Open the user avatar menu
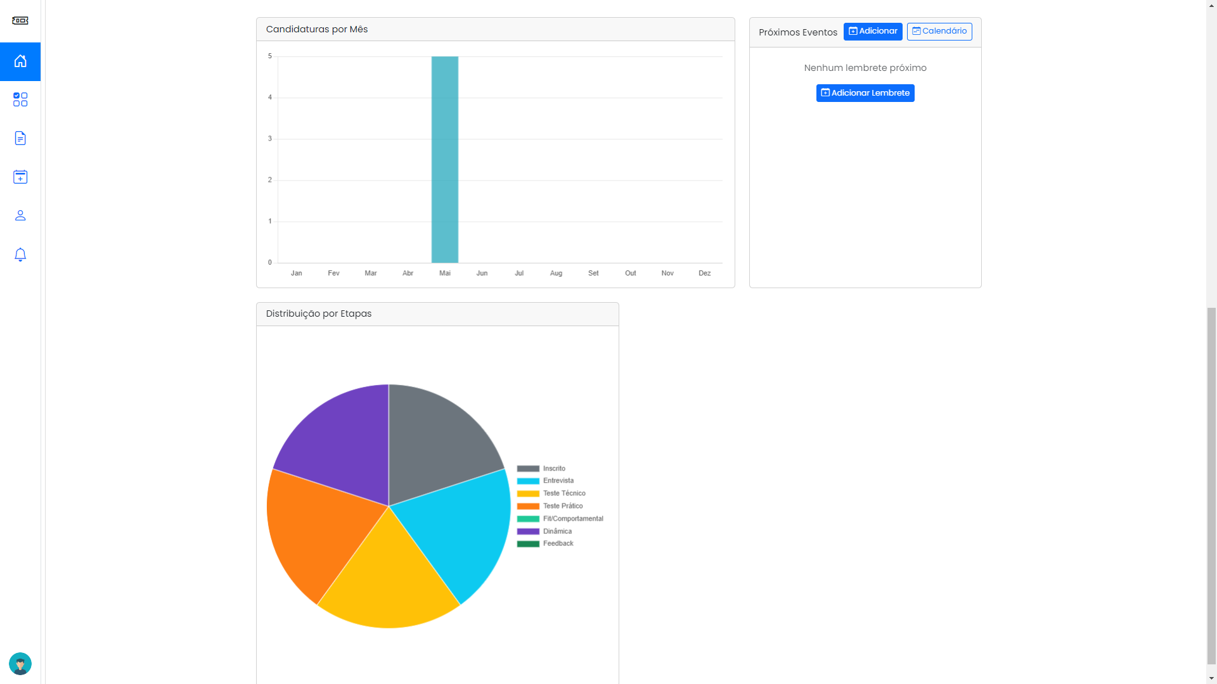1217x684 pixels. click(20, 664)
